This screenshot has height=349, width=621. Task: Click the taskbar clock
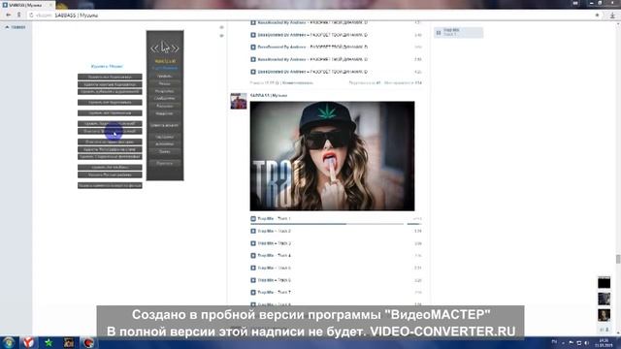tap(604, 343)
